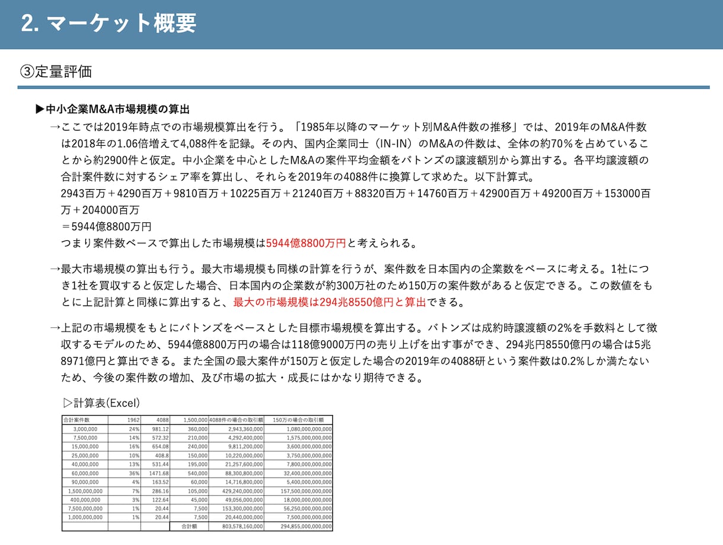
Task: Click the red text "5944億8800万円"
Action: [306, 243]
